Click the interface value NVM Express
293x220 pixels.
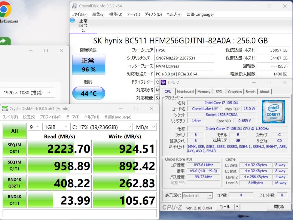click(184, 66)
